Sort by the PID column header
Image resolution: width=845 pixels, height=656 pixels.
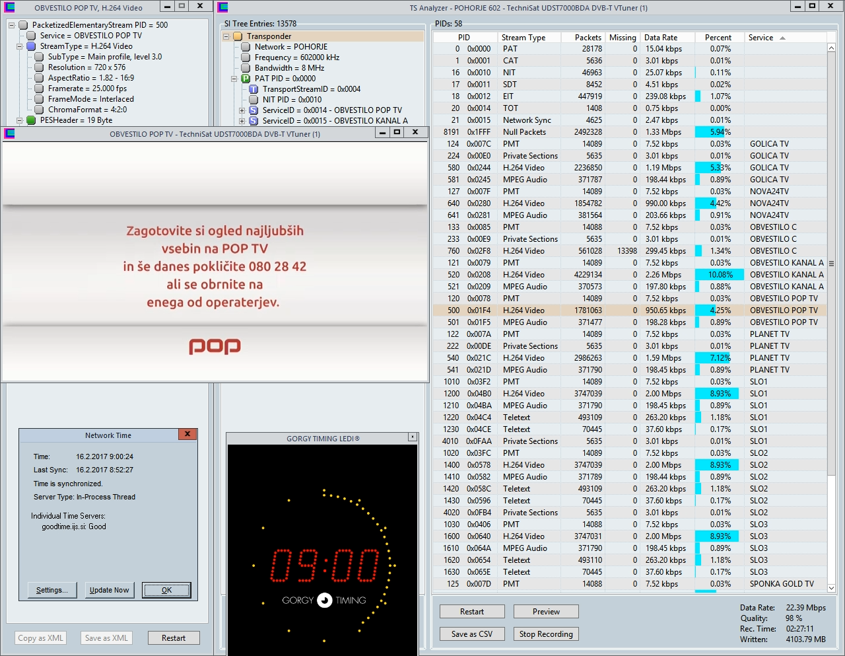pyautogui.click(x=464, y=38)
